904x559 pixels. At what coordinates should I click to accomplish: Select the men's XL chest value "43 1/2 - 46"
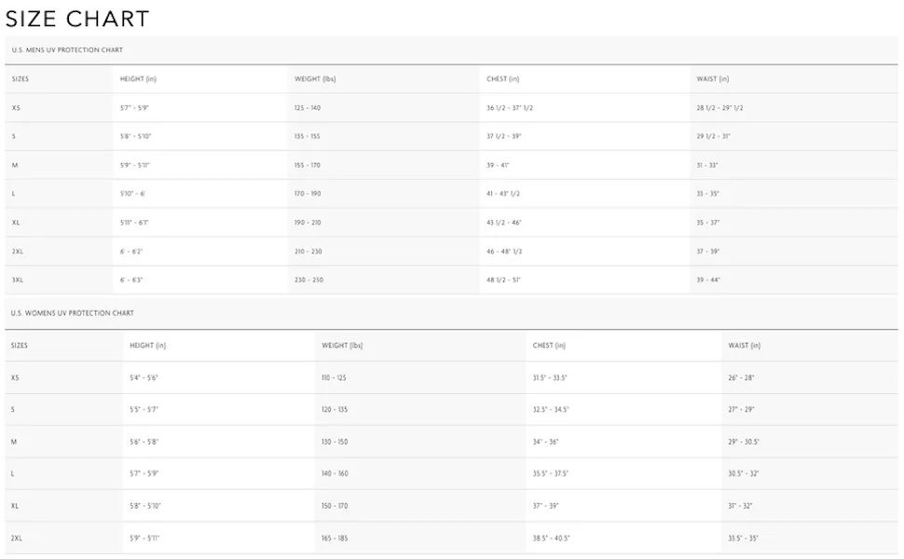pyautogui.click(x=504, y=223)
